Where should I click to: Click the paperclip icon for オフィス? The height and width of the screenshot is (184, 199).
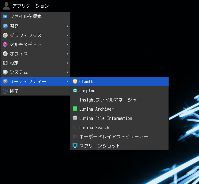(x=5, y=54)
